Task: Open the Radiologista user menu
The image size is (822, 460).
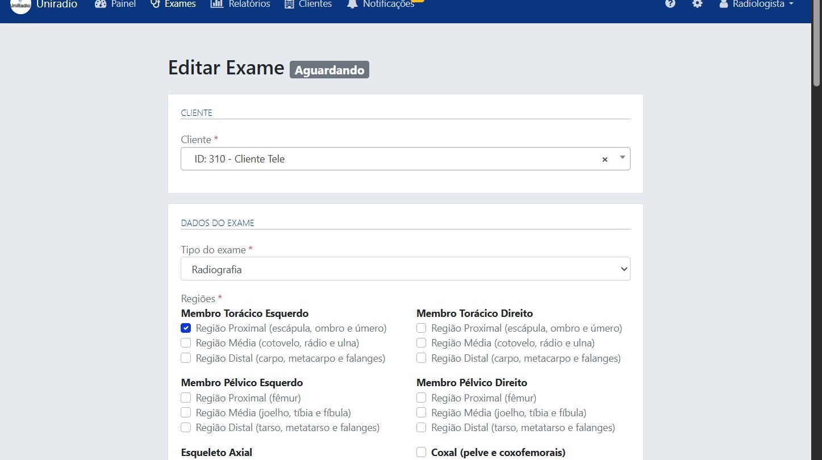Action: point(756,5)
